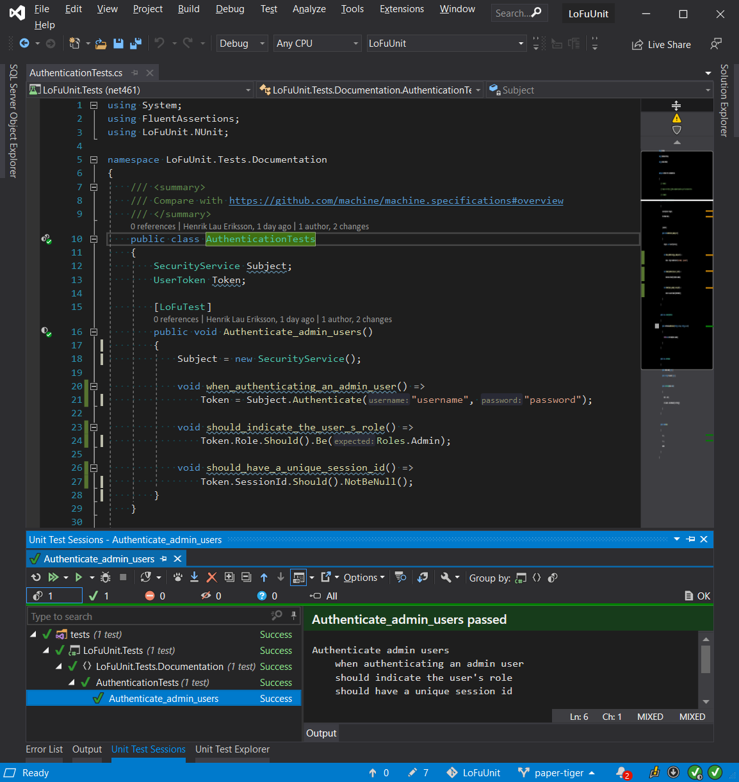Toggle the All tests filter
Screen dimensions: 739x782
point(323,596)
